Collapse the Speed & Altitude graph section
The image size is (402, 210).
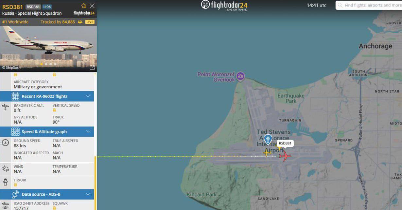pos(88,131)
